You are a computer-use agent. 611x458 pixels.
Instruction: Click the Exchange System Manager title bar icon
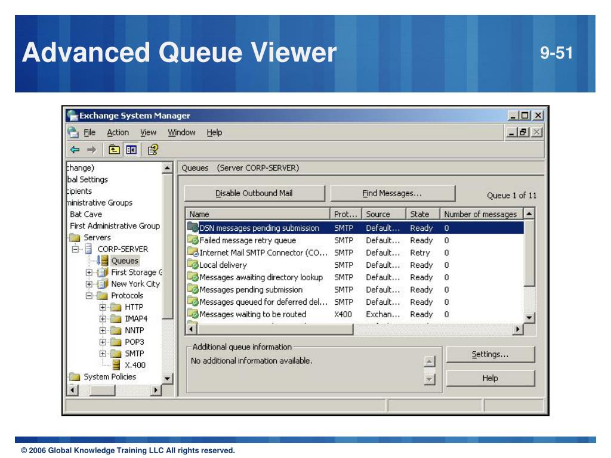click(x=72, y=116)
